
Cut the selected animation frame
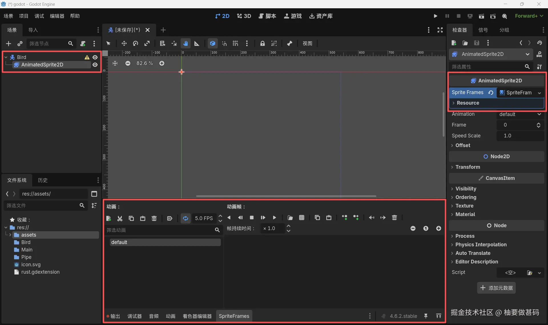(x=120, y=218)
